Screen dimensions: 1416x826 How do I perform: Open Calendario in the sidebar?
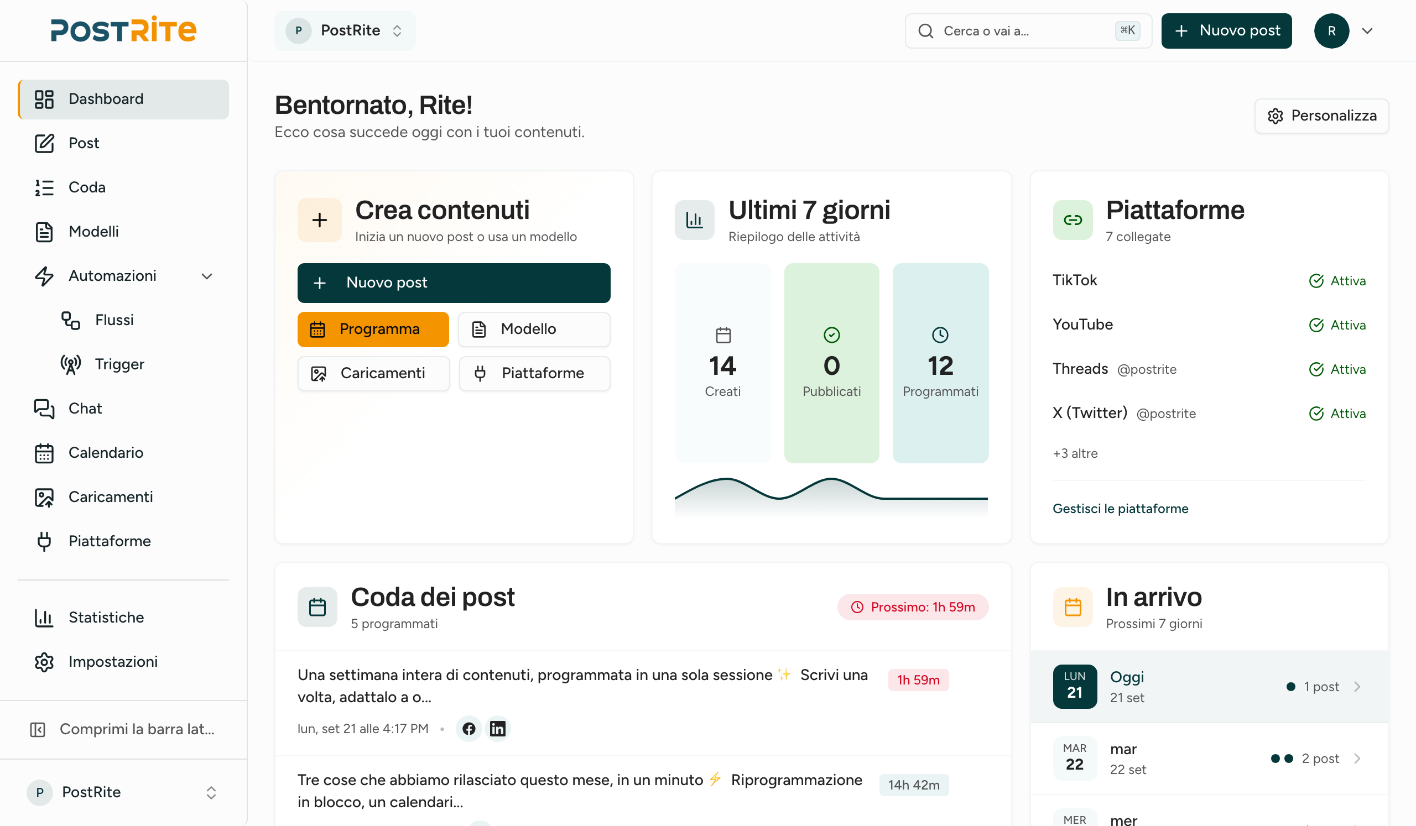(123, 453)
